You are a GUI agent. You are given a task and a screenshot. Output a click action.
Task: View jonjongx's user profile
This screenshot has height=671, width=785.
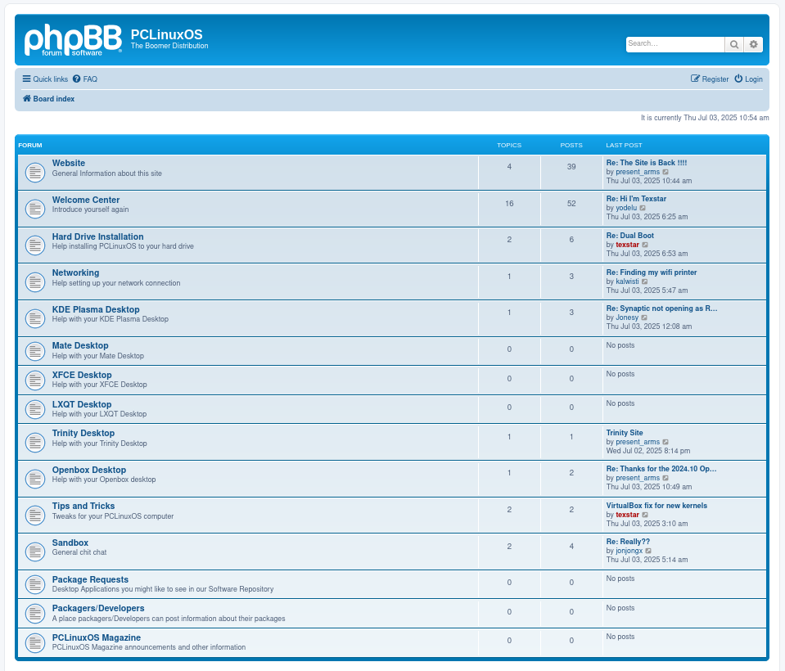coord(629,551)
